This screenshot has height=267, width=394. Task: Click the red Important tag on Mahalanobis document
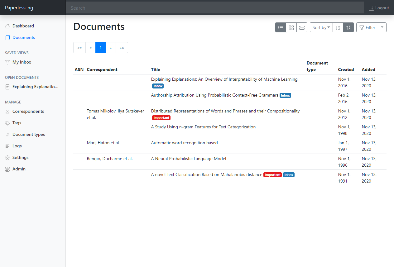(272, 175)
